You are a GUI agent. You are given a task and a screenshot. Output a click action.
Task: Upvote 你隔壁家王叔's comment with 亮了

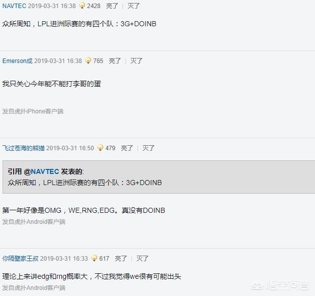click(121, 258)
